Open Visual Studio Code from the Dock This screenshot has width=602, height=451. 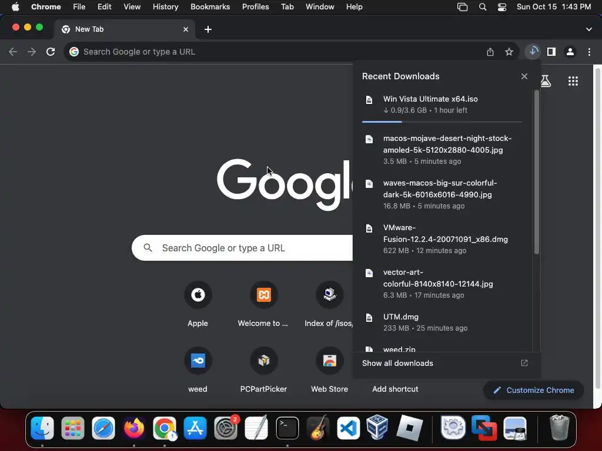[348, 428]
